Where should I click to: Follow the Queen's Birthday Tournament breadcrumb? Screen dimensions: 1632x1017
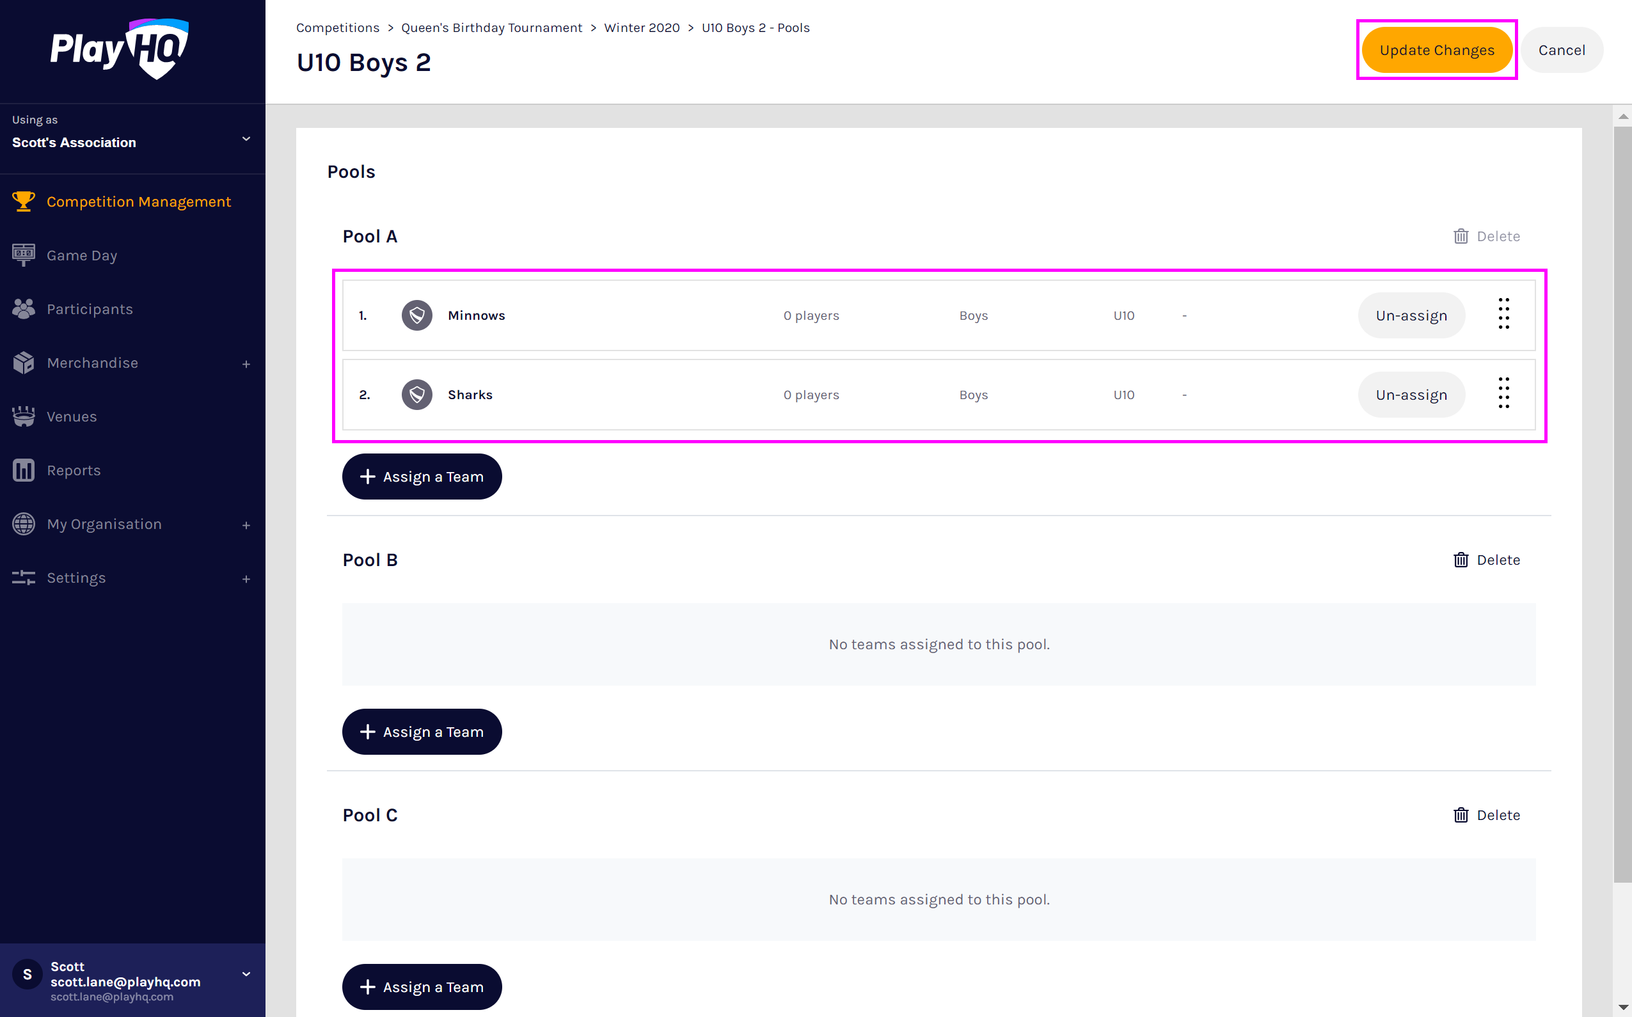tap(492, 28)
